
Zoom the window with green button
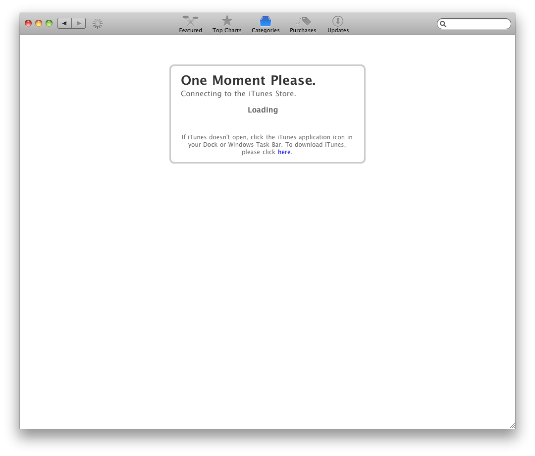[x=49, y=23]
